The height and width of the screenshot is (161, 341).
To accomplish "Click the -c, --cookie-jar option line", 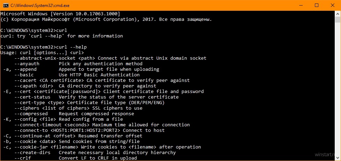I will pyautogui.click(x=102, y=147).
